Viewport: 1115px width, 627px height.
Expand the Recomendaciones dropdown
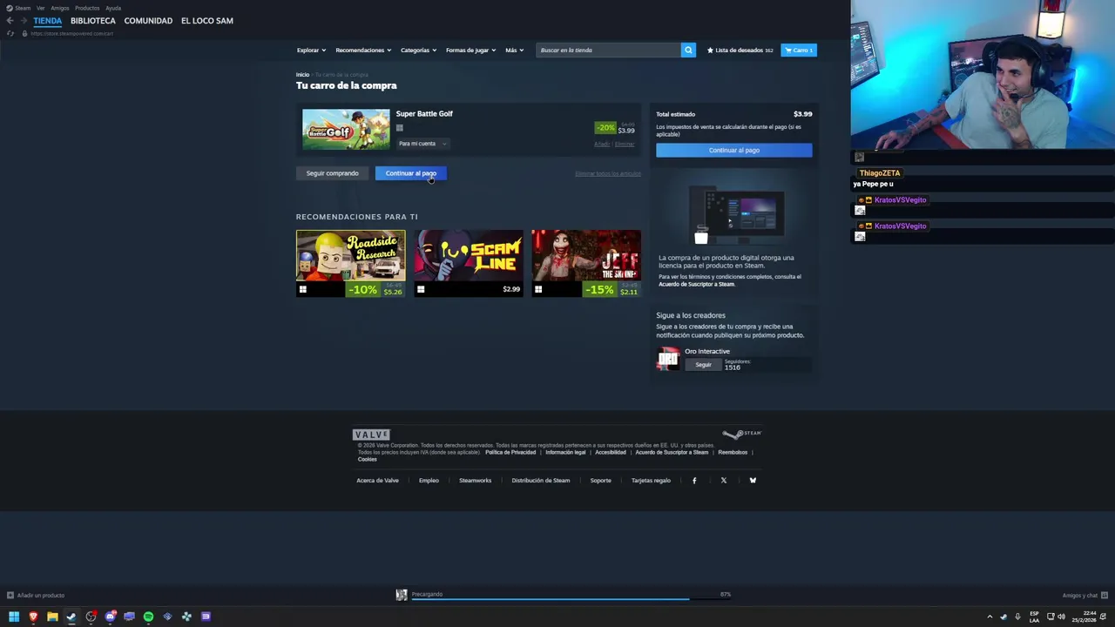coord(363,50)
